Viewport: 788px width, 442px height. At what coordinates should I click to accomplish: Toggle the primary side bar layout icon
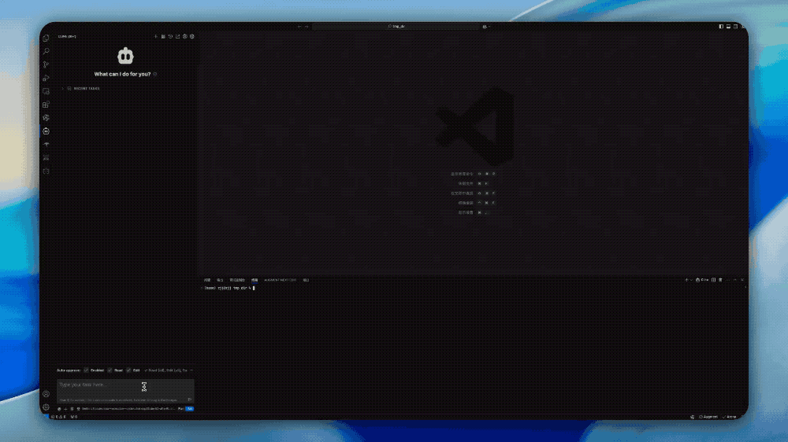click(x=721, y=27)
